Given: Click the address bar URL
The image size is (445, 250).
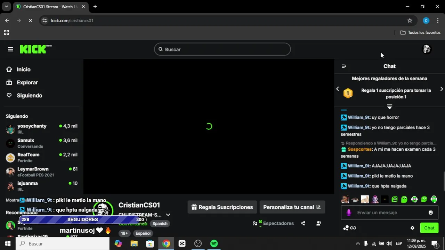Looking at the screenshot, I should coord(72,20).
